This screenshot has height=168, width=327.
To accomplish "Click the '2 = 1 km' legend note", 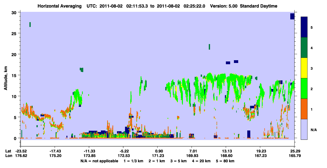I will pos(157,161).
